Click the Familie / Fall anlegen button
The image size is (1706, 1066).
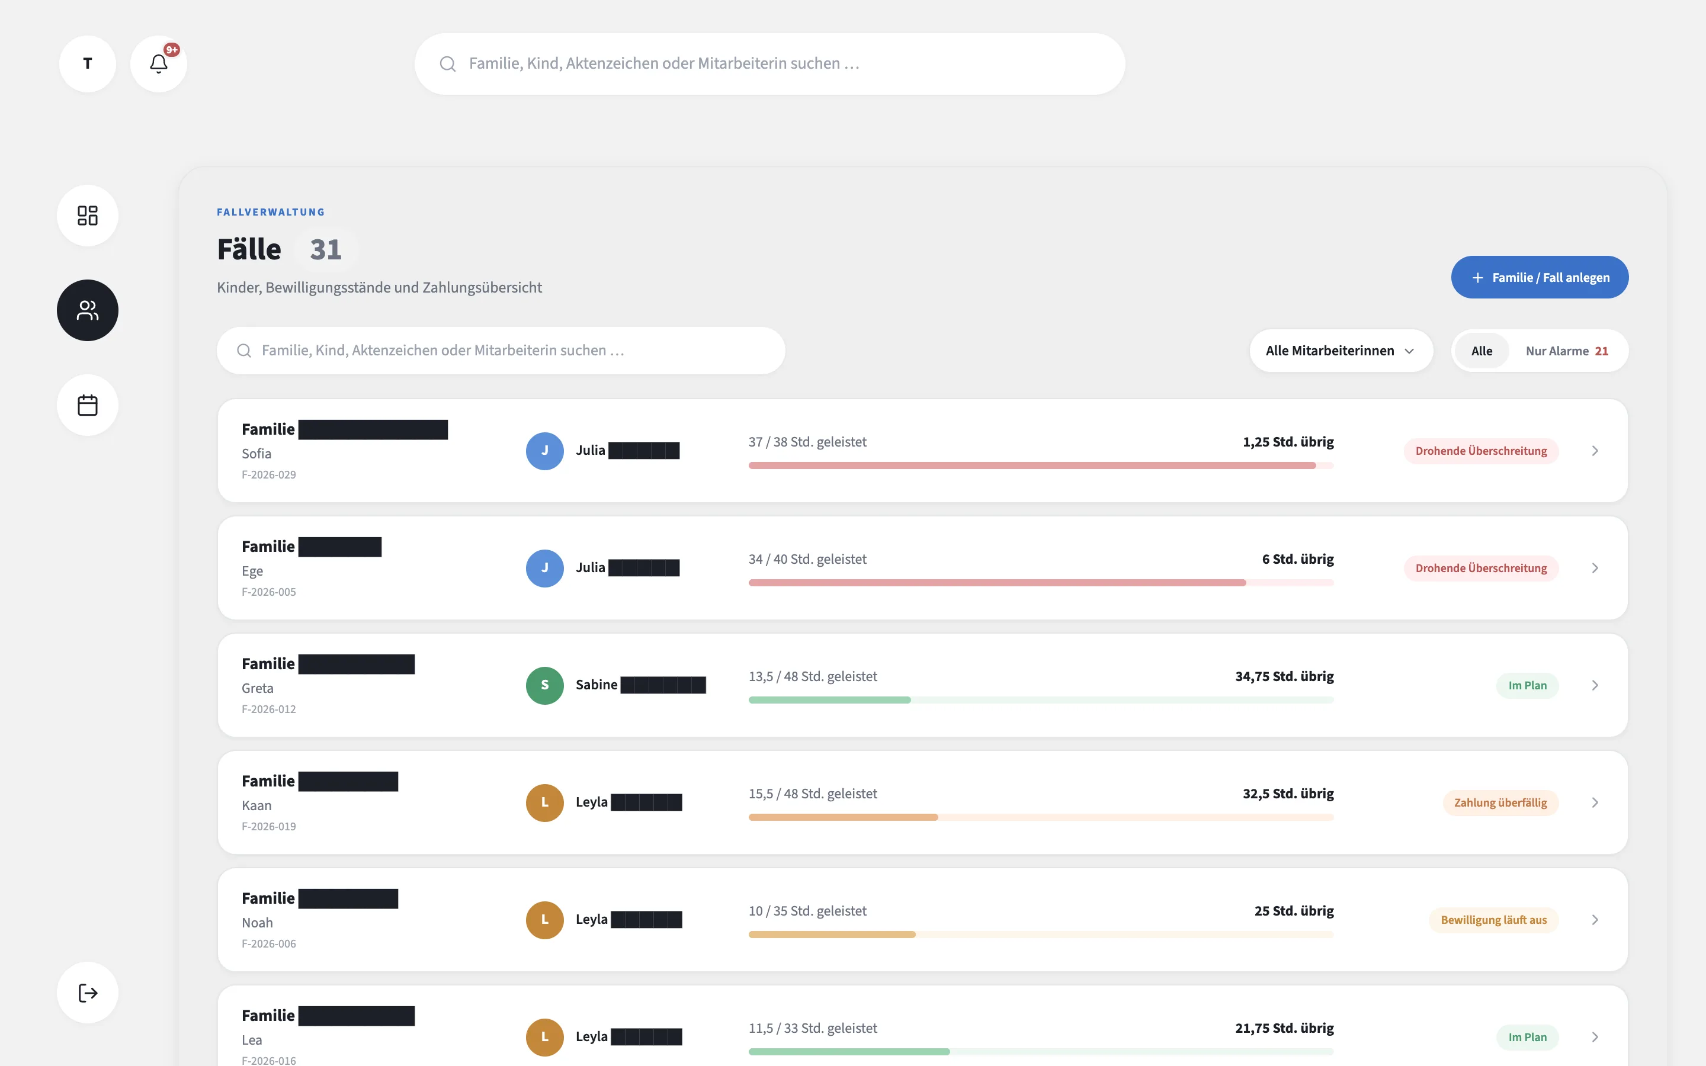(x=1539, y=277)
